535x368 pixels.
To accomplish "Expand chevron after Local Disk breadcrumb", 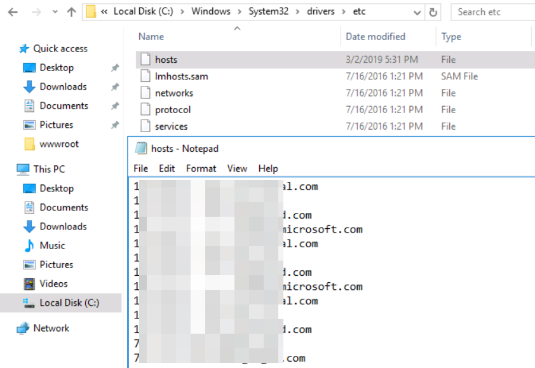I will point(182,12).
